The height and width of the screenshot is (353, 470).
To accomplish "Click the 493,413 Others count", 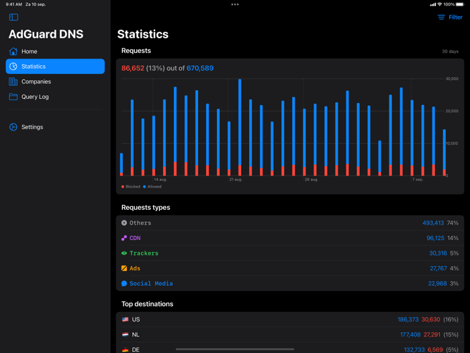I will tap(433, 223).
